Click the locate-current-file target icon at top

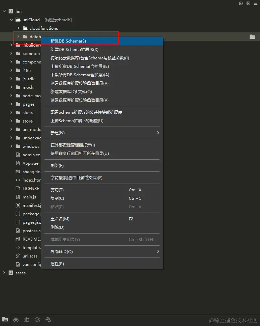point(241,3)
